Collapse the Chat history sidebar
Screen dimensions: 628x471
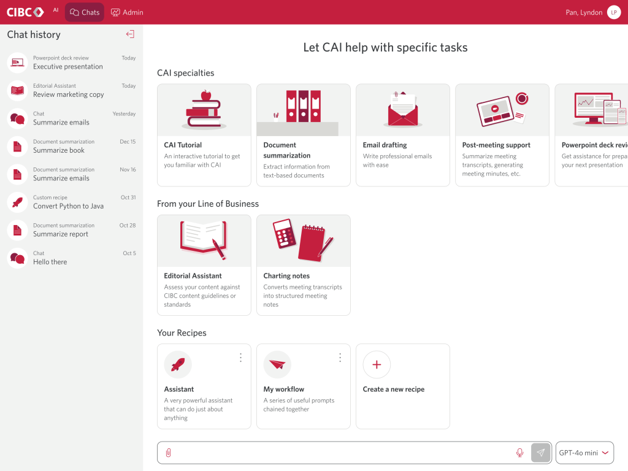(130, 34)
